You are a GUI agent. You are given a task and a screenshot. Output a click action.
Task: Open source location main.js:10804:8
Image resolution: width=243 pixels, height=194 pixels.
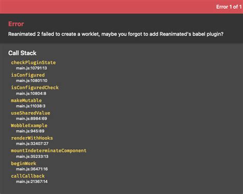[31, 93]
